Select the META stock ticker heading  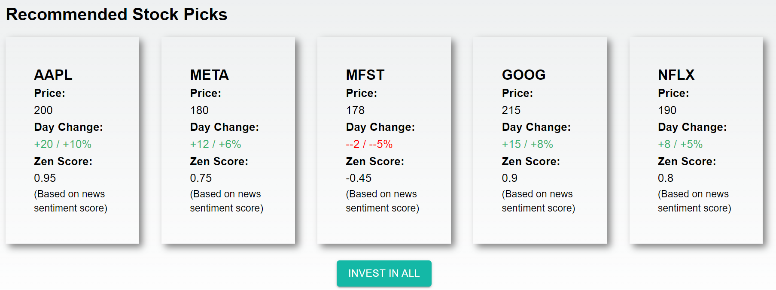point(209,75)
